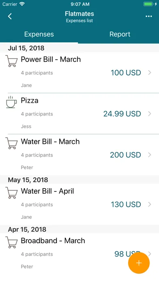Expand the 130 USD expense chevron
Viewport: 159px width, 283px height.
point(150,204)
